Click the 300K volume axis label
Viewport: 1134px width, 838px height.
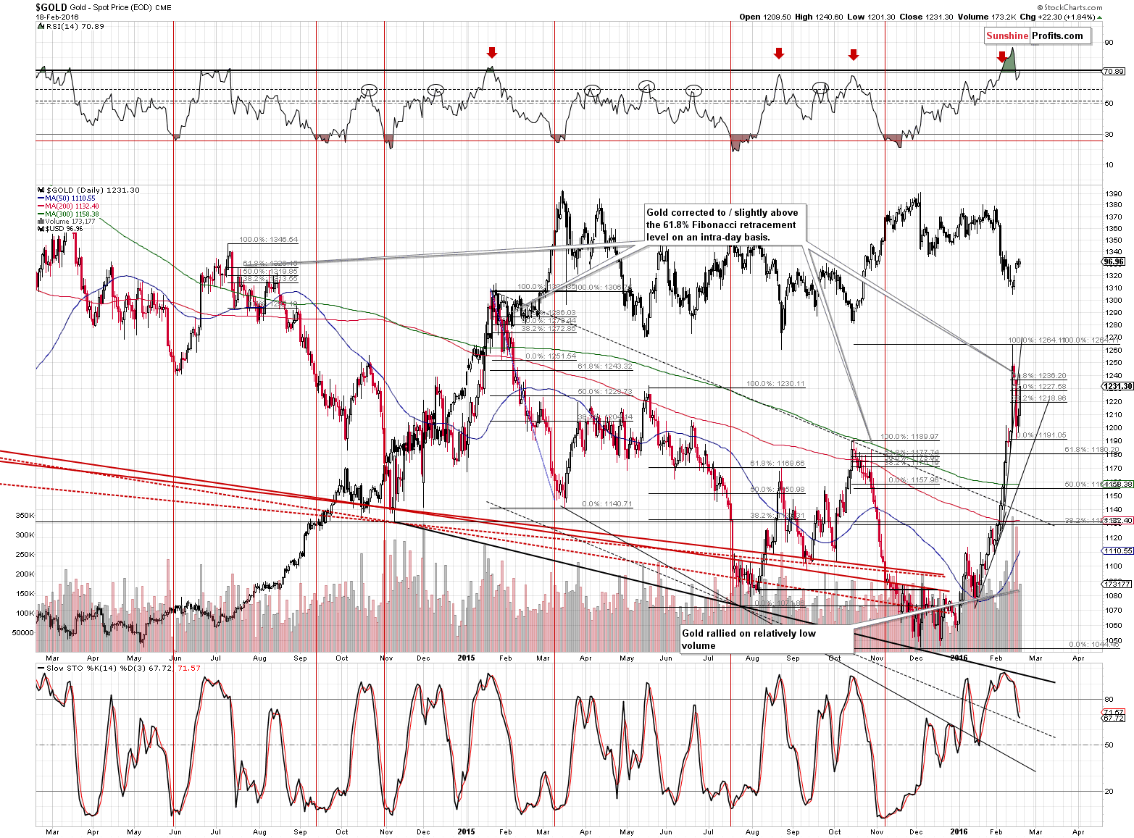25,535
